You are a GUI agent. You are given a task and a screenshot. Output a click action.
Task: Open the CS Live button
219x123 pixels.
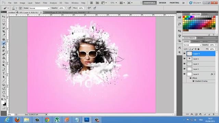195,3
